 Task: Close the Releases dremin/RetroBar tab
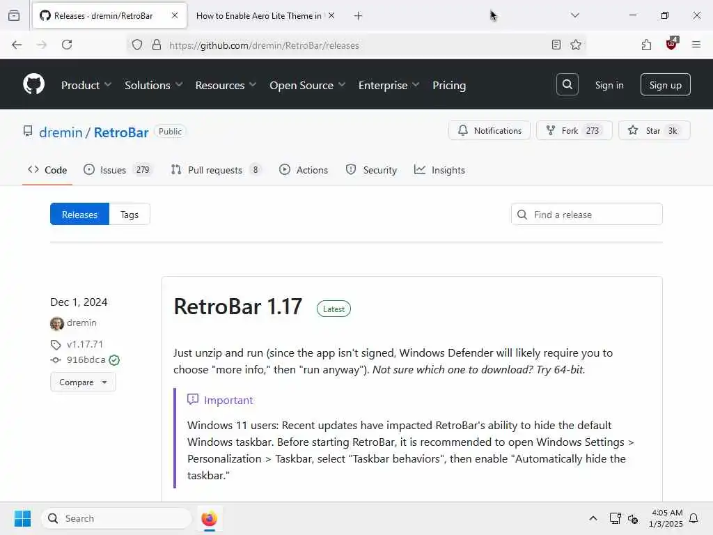(175, 15)
